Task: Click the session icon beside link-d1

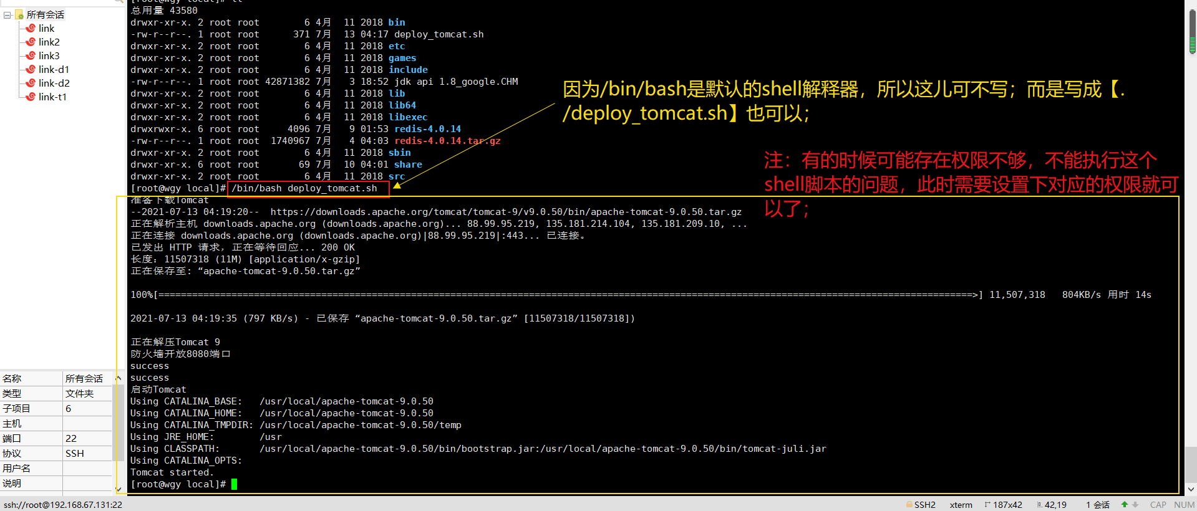Action: click(x=30, y=69)
